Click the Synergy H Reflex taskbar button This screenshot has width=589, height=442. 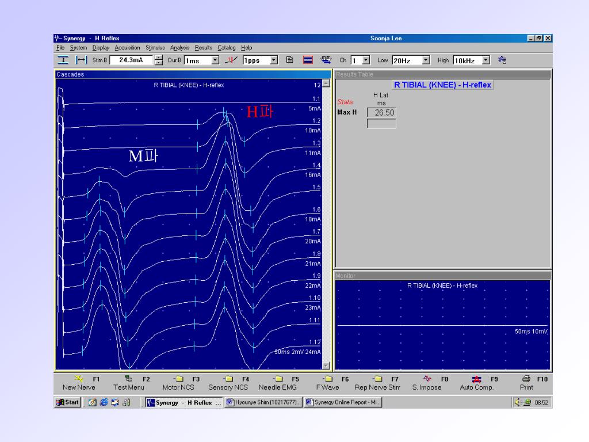(x=183, y=402)
